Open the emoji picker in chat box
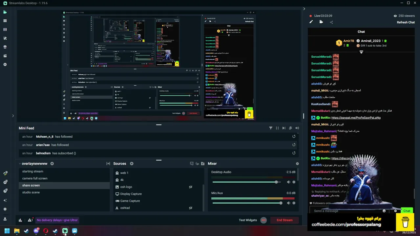420x236 pixels. coord(384,211)
